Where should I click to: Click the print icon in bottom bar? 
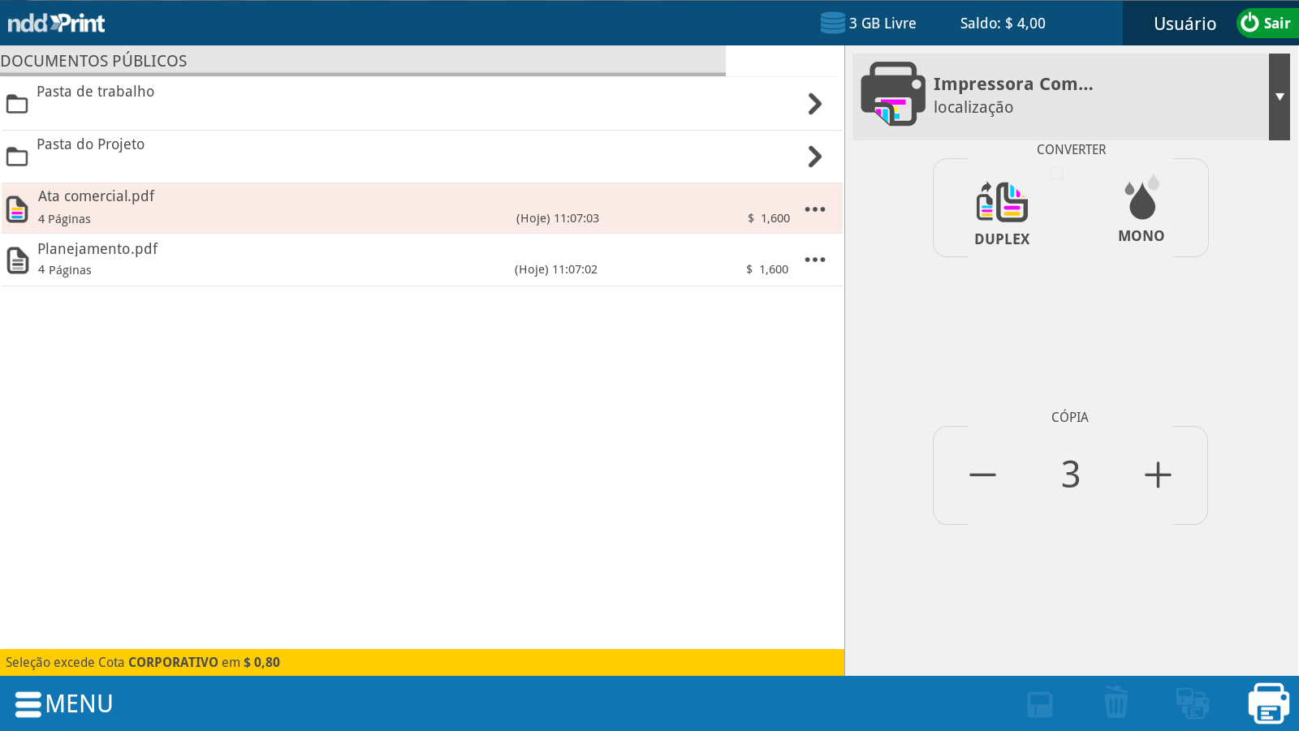tap(1268, 703)
